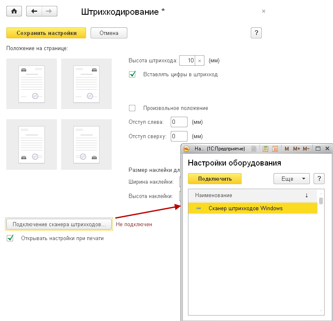This screenshot has width=333, height=321.
Task: Clear the barcode height value with the × button
Action: [x=199, y=61]
